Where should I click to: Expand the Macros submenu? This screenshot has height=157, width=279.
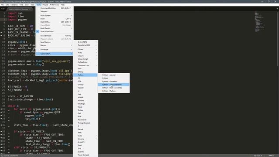pyautogui.click(x=54, y=45)
